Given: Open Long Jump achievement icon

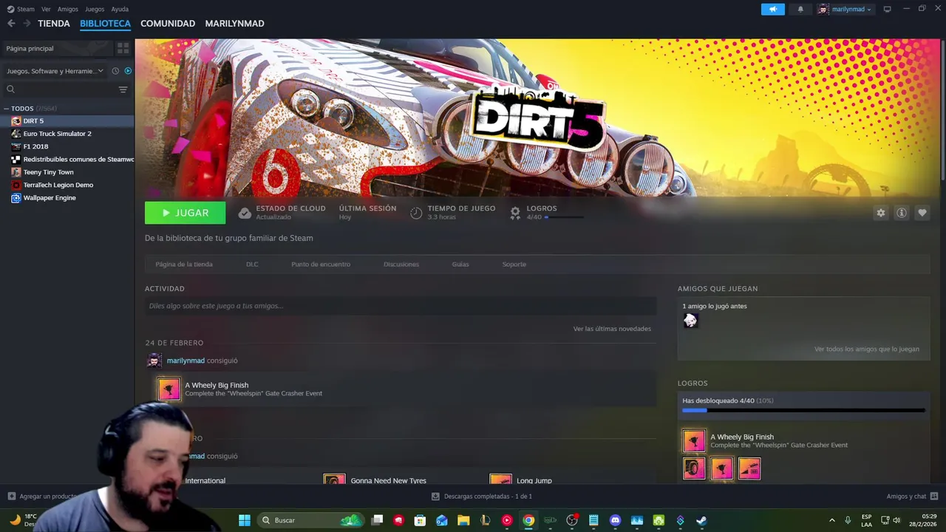Looking at the screenshot, I should point(500,480).
